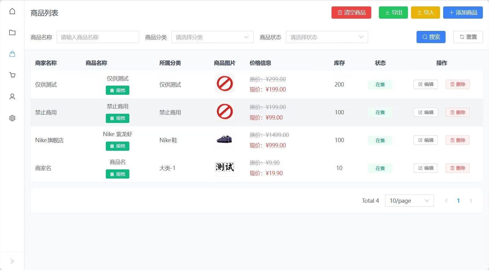Delete the Nike旗舰店 product row
The height and width of the screenshot is (270, 489).
coord(458,140)
